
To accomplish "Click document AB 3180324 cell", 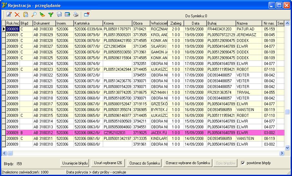I will [44, 64].
